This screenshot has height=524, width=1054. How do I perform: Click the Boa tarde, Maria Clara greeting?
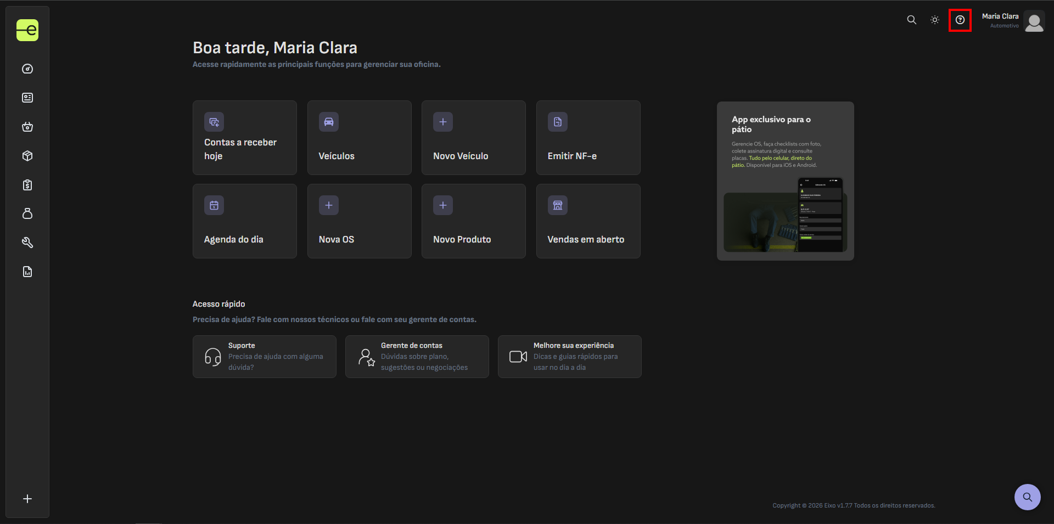(x=275, y=48)
